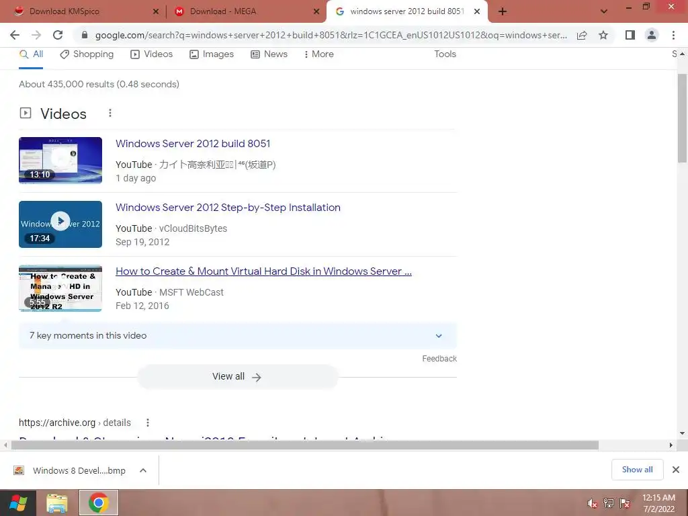The image size is (688, 516).
Task: Close the windows server 2012 tab
Action: [477, 11]
